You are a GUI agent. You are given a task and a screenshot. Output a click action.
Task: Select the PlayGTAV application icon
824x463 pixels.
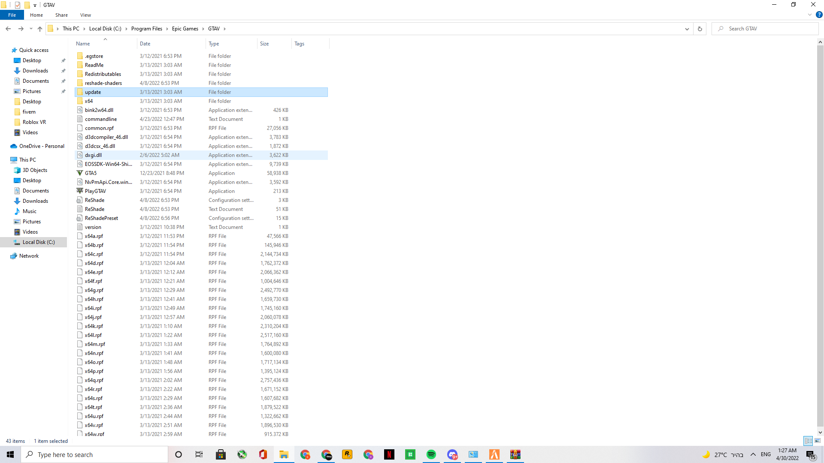[x=80, y=191]
